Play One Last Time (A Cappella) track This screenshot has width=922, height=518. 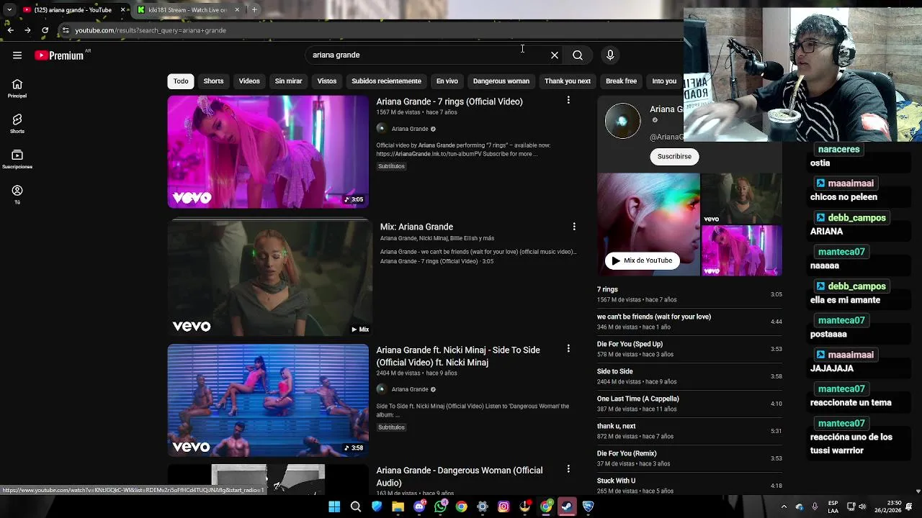689,404
